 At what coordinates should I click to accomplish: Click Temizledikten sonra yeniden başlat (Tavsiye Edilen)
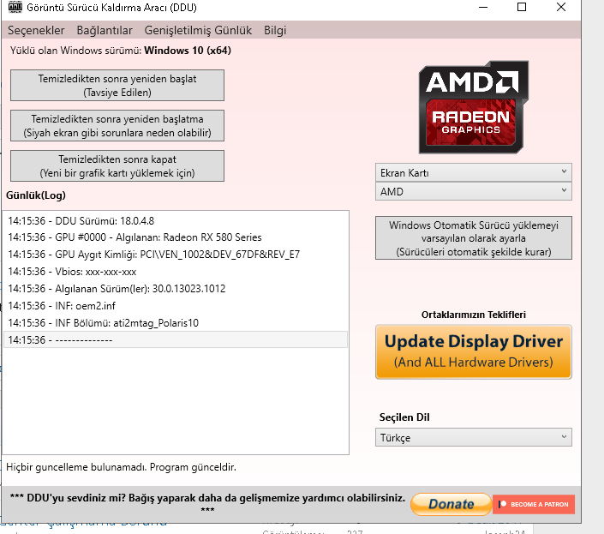click(117, 85)
